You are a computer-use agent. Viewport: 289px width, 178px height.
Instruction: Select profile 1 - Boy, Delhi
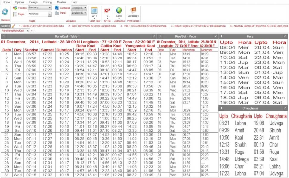(41, 26)
